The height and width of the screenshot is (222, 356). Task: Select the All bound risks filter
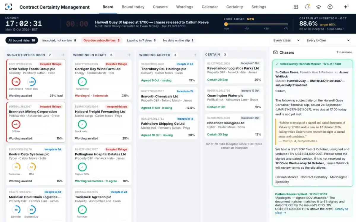click(22, 40)
